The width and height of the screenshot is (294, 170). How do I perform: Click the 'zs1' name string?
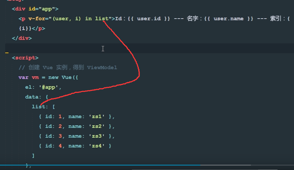coord(97,116)
